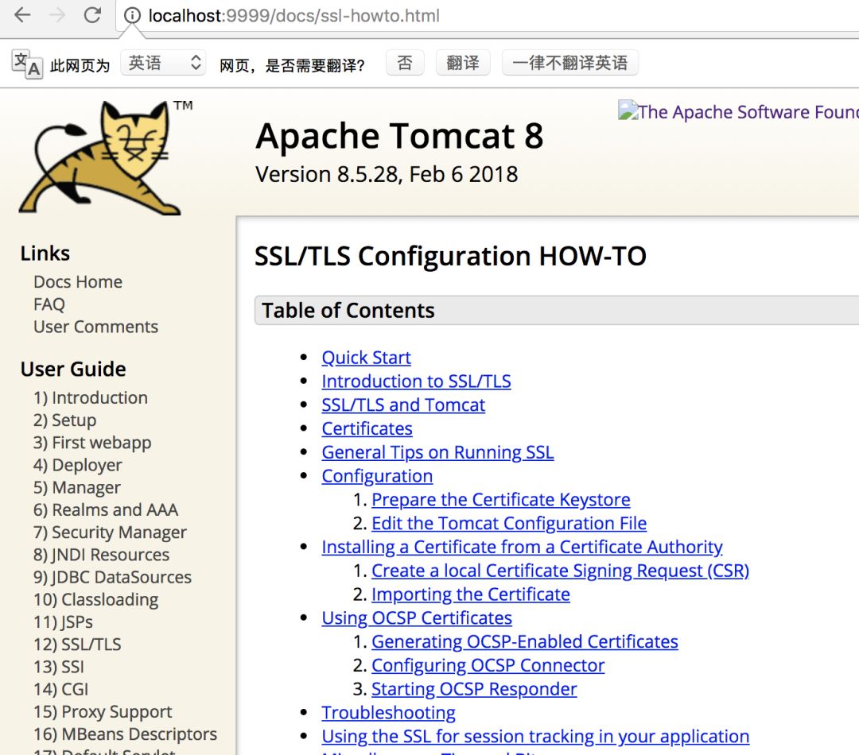Click the 翻译 translate button
This screenshot has width=859, height=755.
point(463,64)
